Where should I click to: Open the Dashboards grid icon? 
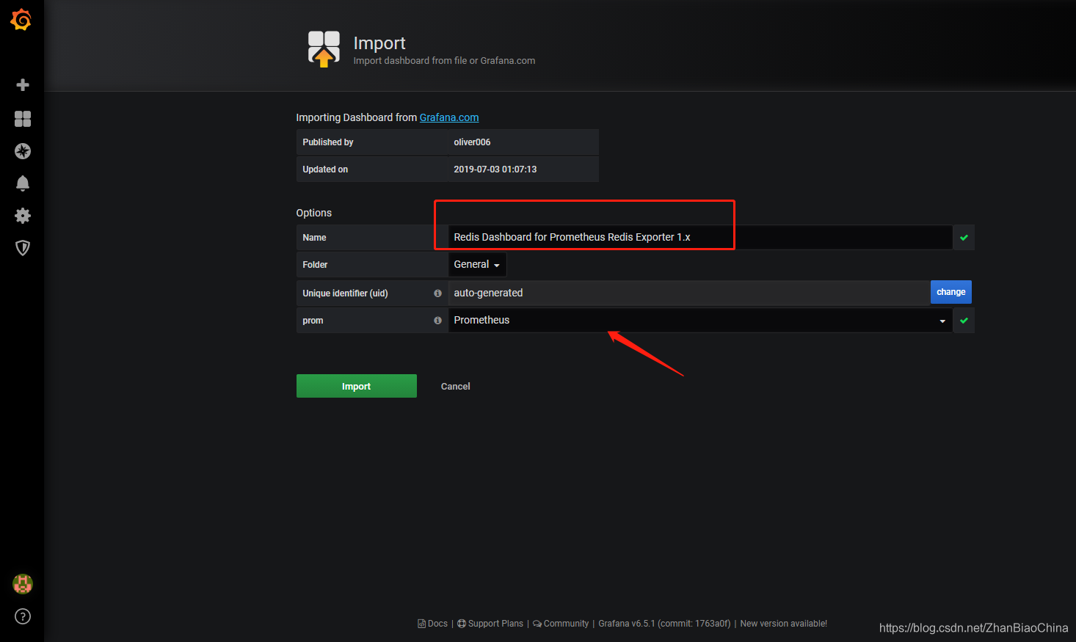[23, 119]
